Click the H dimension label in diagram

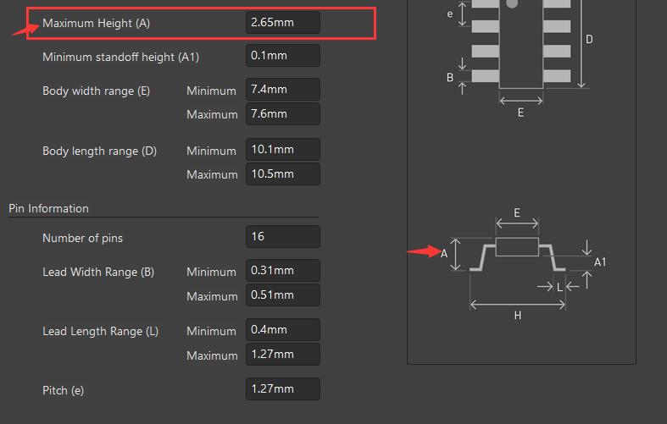click(518, 316)
